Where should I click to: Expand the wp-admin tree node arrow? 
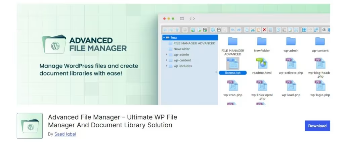(167, 54)
